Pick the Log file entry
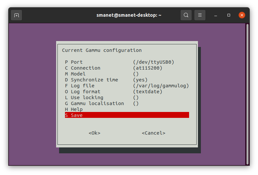Viewport: 258px width, 175px height. [x=127, y=86]
